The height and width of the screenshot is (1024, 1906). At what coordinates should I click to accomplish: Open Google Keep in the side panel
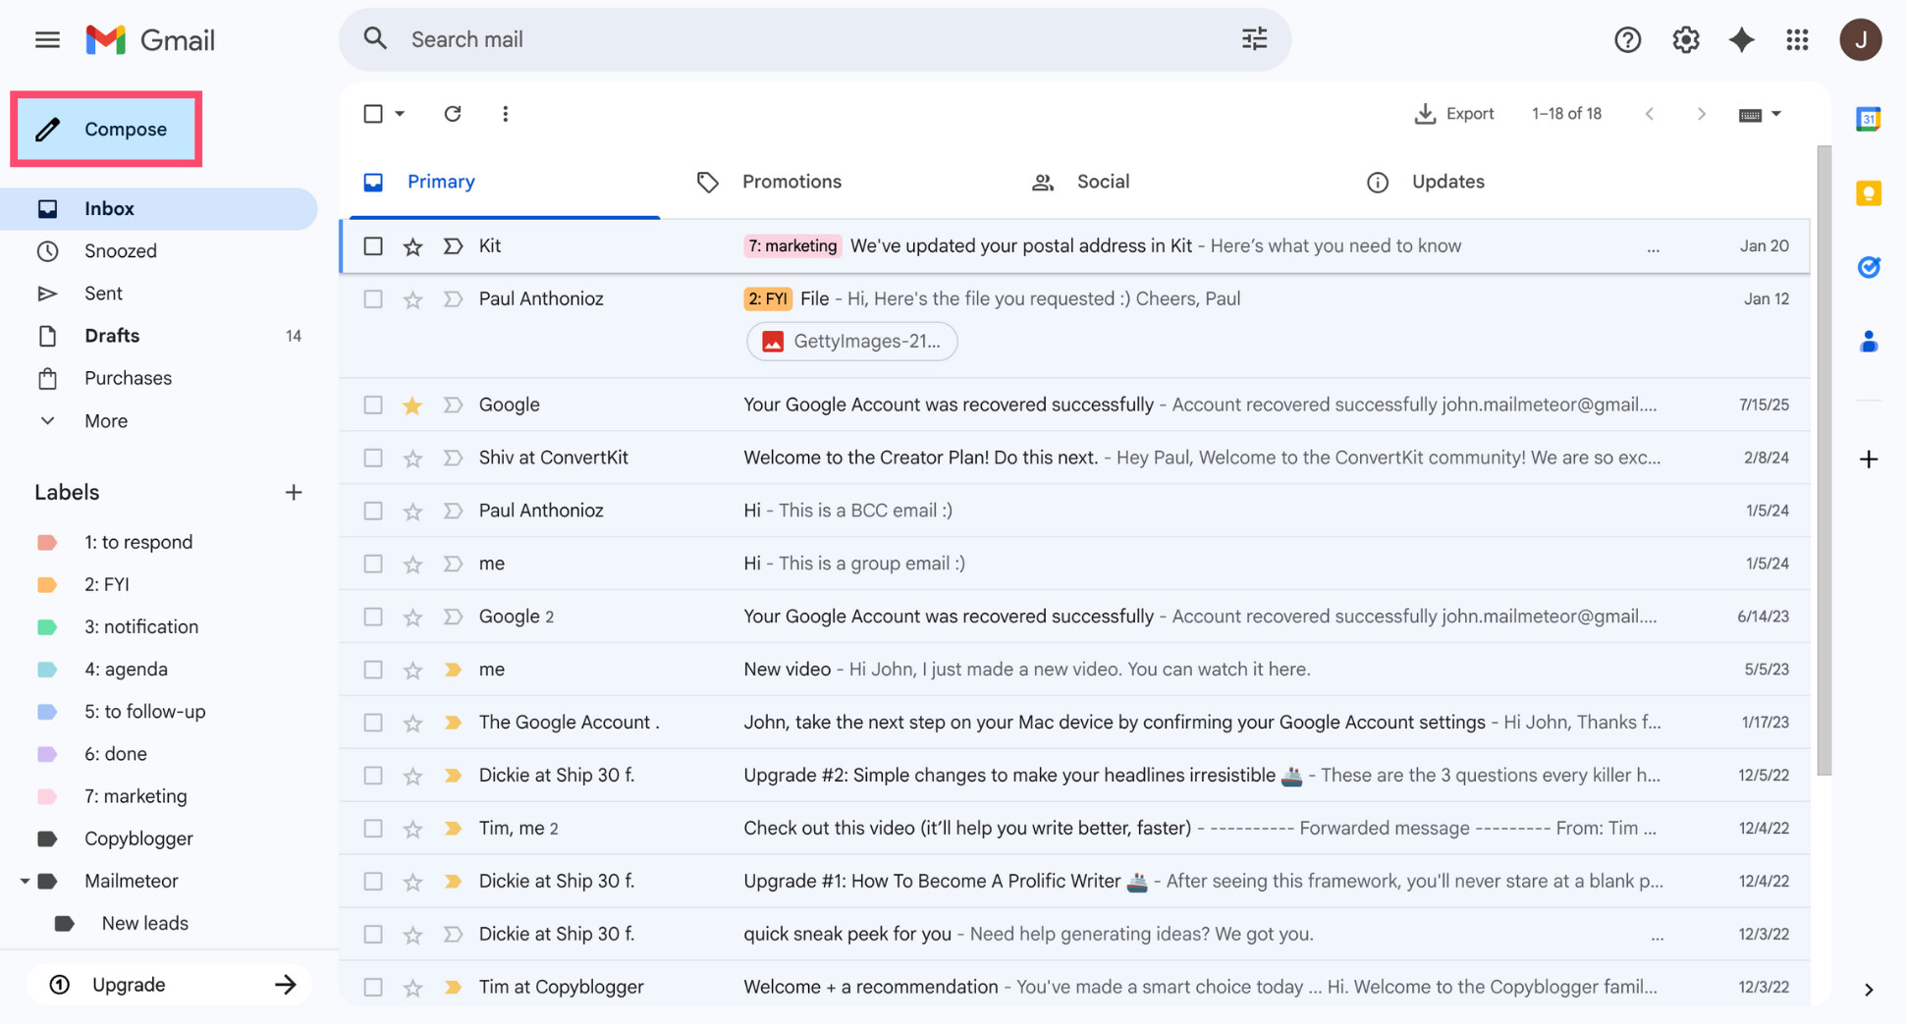click(x=1869, y=193)
